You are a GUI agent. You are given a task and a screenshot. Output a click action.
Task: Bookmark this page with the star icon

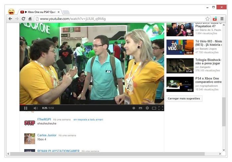pos(207,19)
